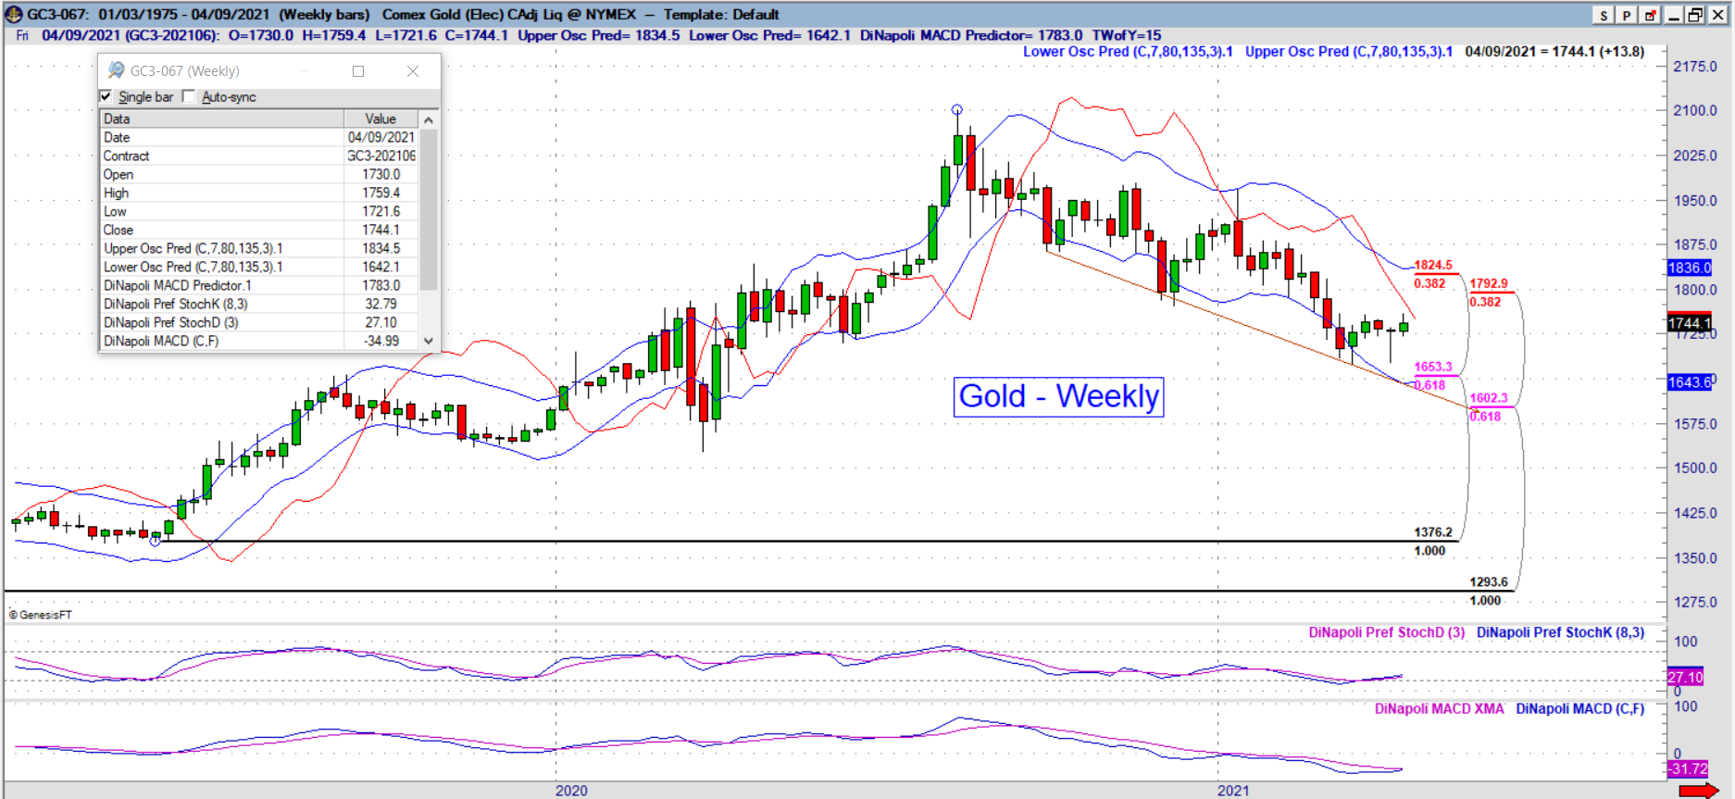Screen dimensions: 1735x799
Task: Click the circle marker at the 2019 low
Action: 155,541
